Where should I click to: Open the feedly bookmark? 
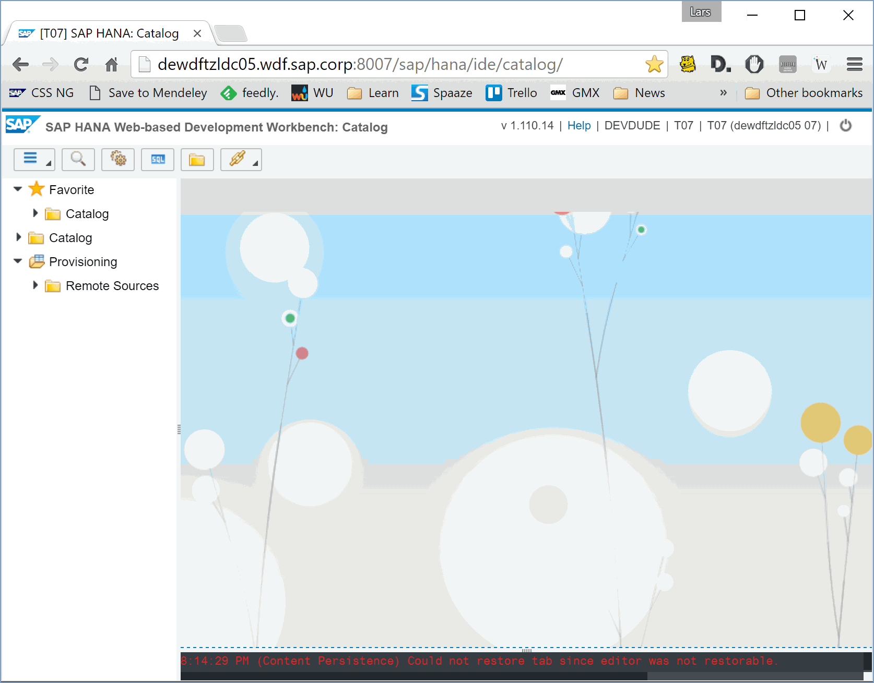[250, 93]
